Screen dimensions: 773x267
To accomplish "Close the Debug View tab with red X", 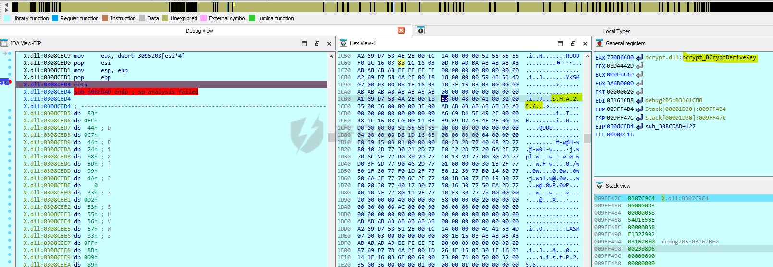I will pyautogui.click(x=401, y=31).
